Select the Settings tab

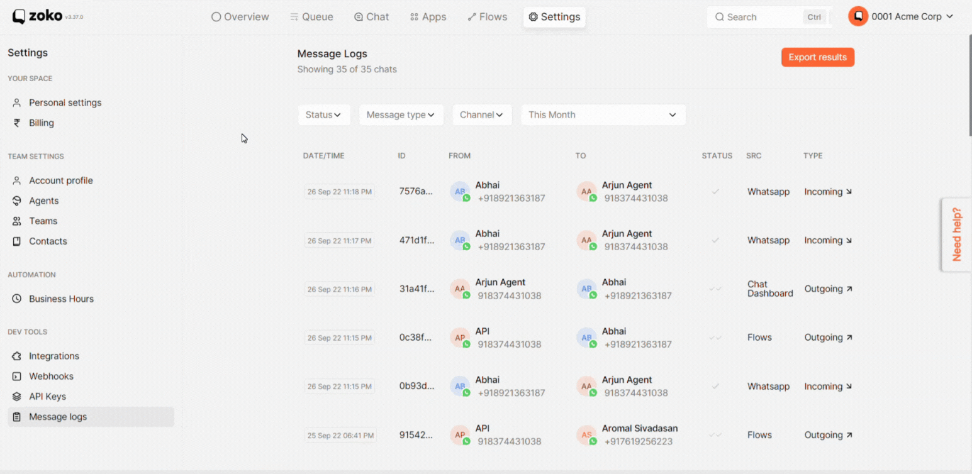click(x=554, y=17)
